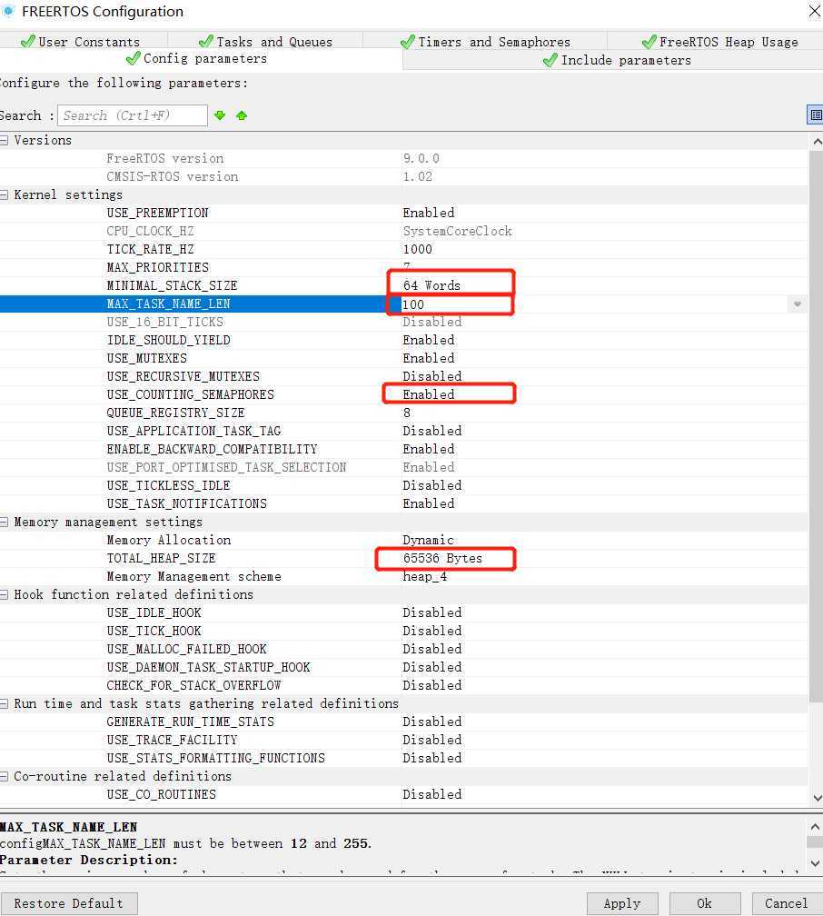
Task: Toggle USE_COUNTING_SEMAPHORES Enabled value
Action: pos(428,394)
